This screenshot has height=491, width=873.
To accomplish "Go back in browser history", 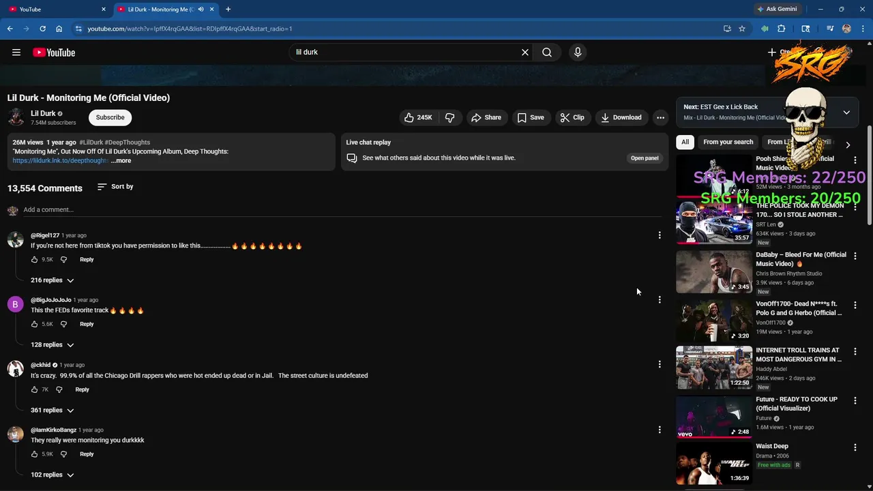I will pos(10,29).
